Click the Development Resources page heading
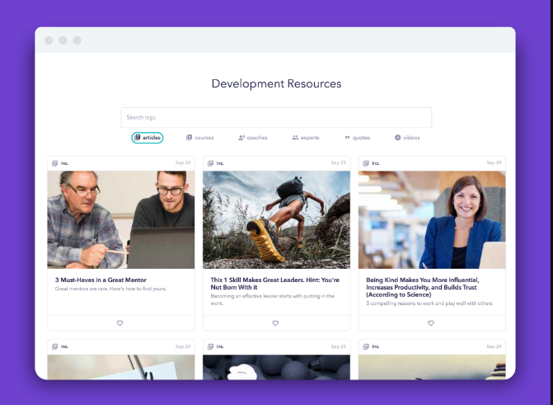 pyautogui.click(x=276, y=83)
